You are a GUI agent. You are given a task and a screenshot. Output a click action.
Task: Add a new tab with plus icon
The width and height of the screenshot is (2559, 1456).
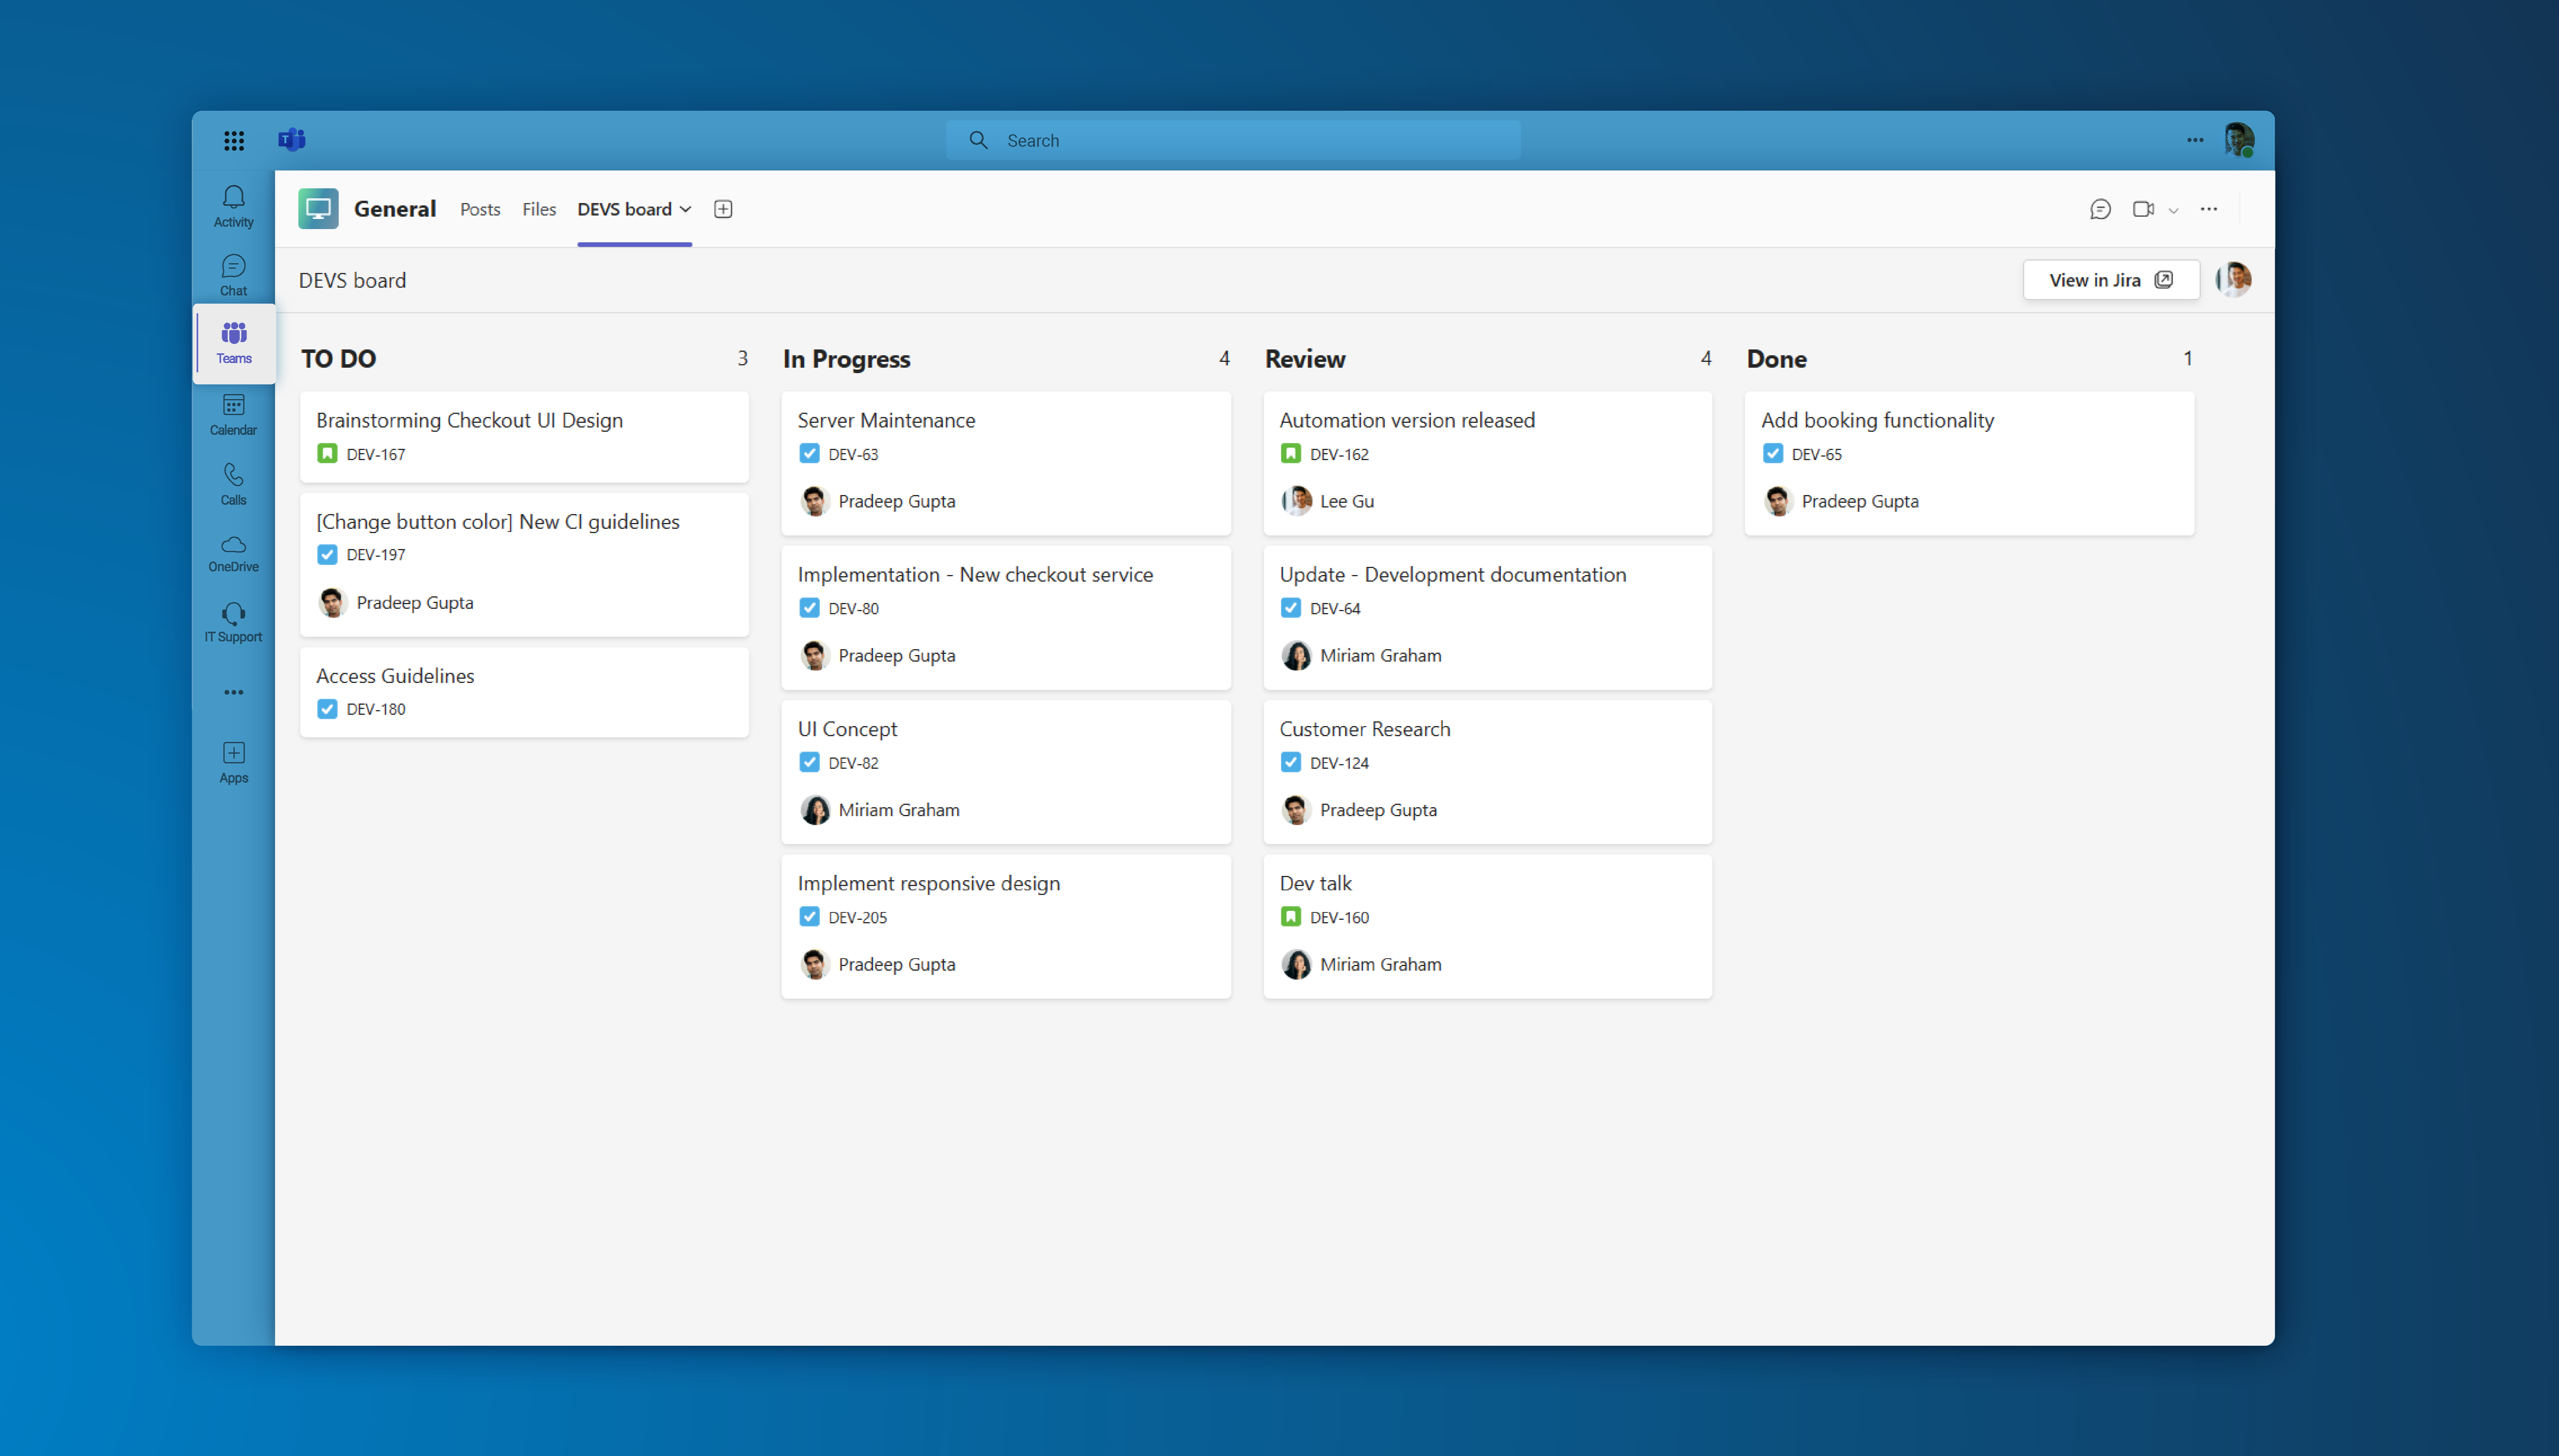[x=723, y=209]
